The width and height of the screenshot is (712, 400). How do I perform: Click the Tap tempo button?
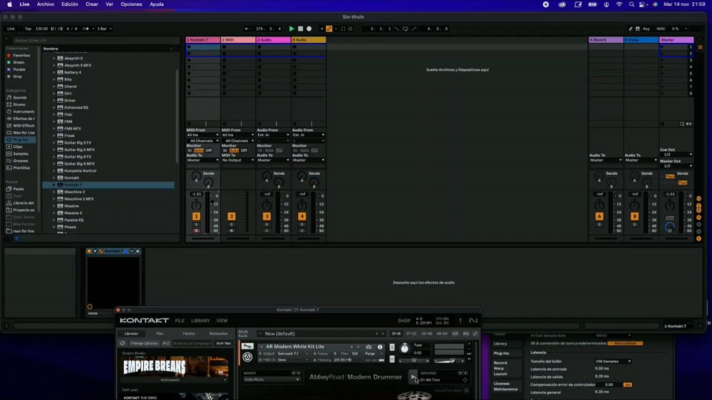[28, 29]
